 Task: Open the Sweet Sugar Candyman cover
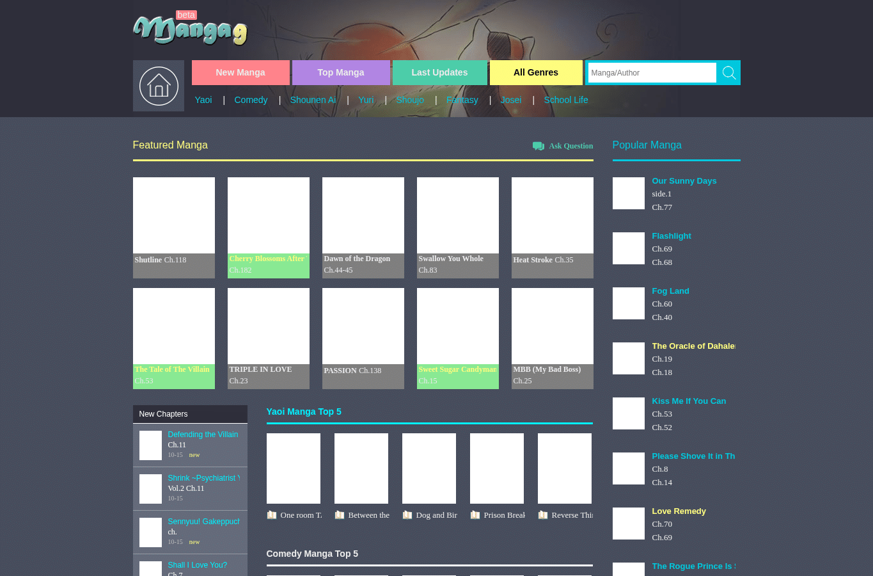coord(458,326)
